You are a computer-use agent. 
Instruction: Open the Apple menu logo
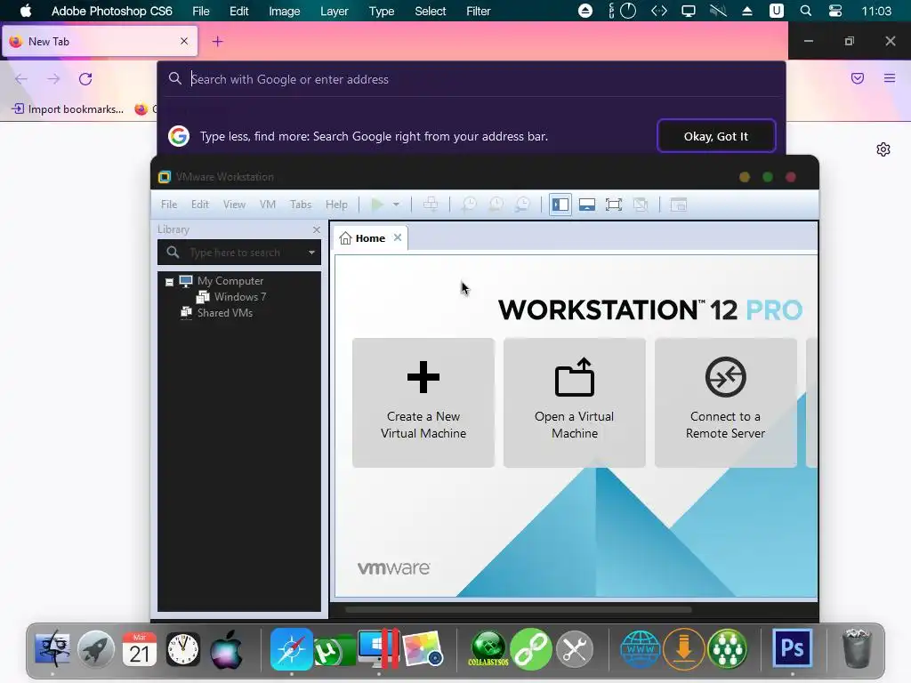(26, 11)
